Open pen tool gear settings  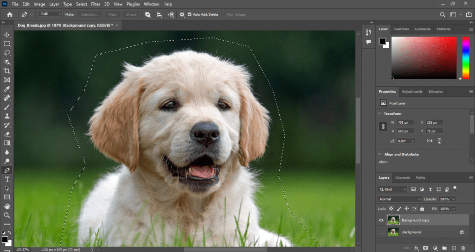point(182,14)
